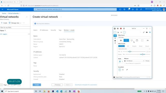Toggle screenshot to clipboard icon
Image resolution: width=166 pixels, height=93 pixels.
[120, 70]
